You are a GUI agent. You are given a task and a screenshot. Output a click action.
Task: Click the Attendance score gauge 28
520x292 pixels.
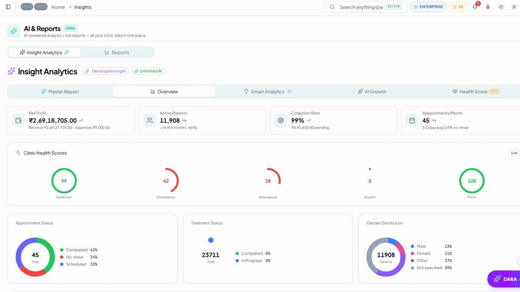pos(268,181)
